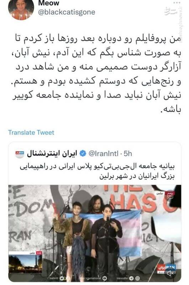The width and height of the screenshot is (189, 285).
Task: Click the Twitter icon in video footer
Action: (62, 278)
